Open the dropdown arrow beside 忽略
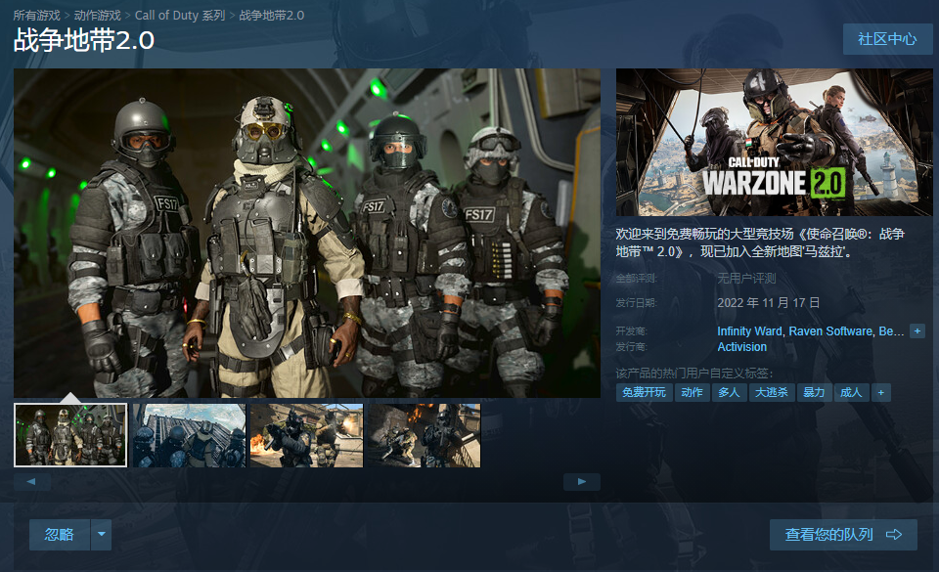The height and width of the screenshot is (572, 939). pyautogui.click(x=101, y=535)
